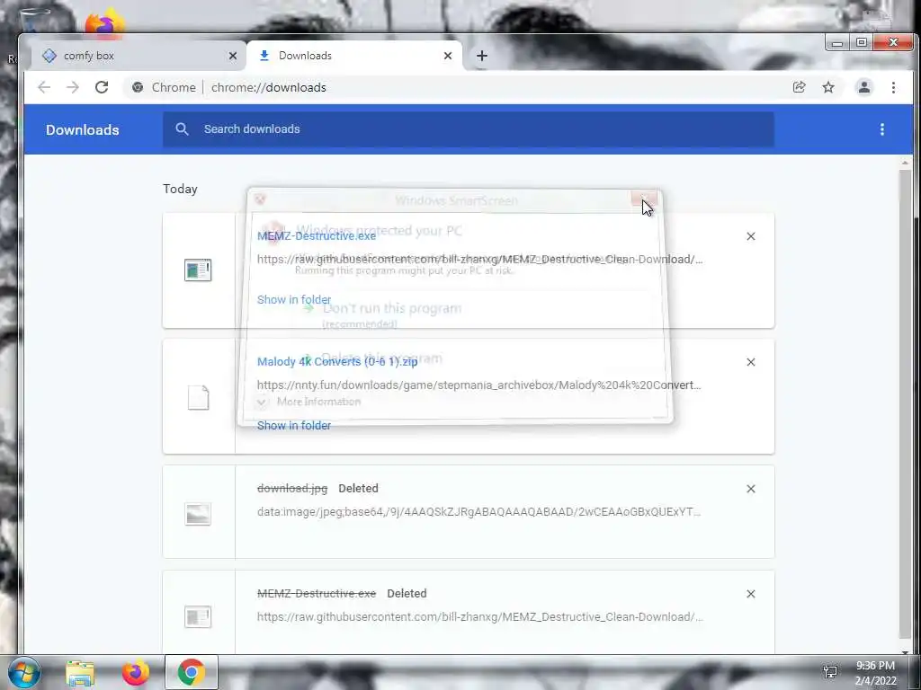Close the Downloads tab
Viewport: 921px width, 690px height.
pos(448,56)
